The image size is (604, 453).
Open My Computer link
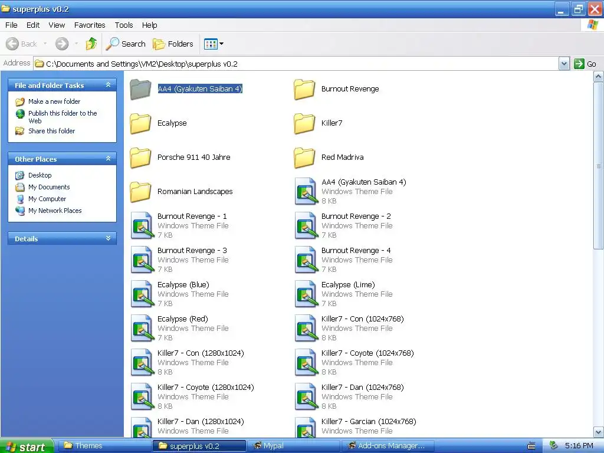[47, 199]
